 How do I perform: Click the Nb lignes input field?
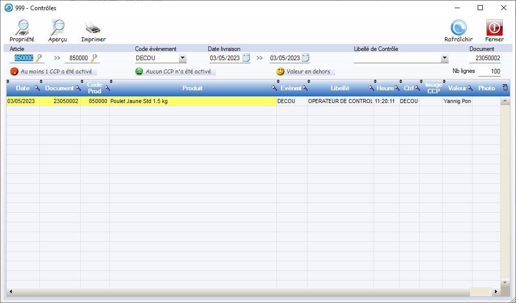[x=489, y=72]
